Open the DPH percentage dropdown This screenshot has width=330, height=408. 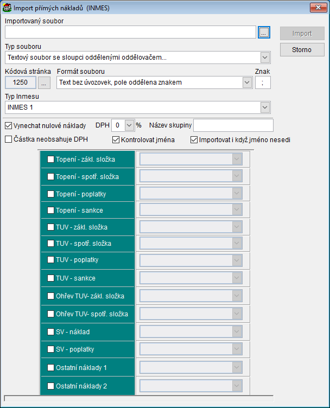(129, 125)
